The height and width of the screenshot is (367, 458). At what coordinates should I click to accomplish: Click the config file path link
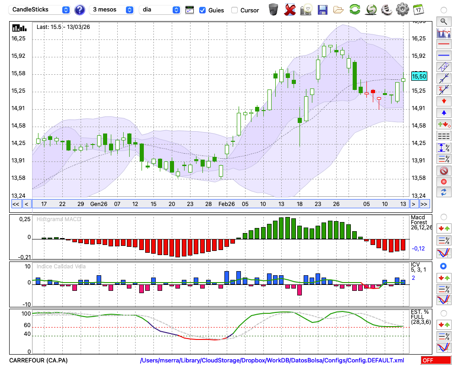coord(272,361)
